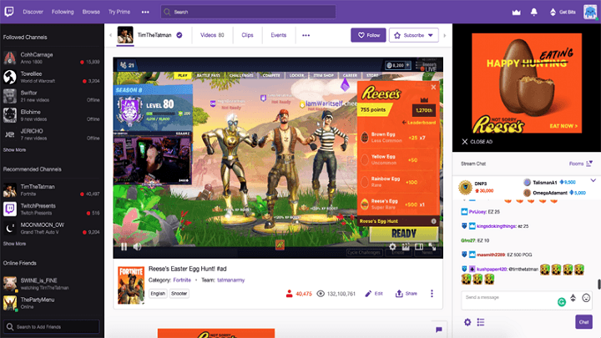Open Towelliee followed channel
The image size is (601, 338).
52,78
